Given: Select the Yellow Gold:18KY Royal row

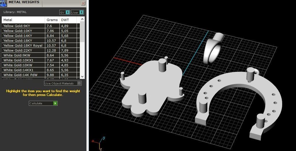Looking at the screenshot, I should coord(41,46).
